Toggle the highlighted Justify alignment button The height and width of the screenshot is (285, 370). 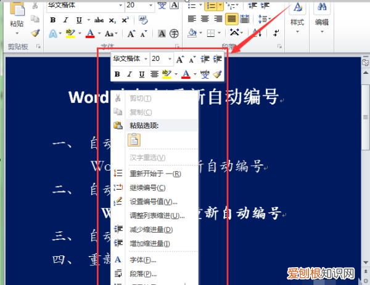coord(231,19)
